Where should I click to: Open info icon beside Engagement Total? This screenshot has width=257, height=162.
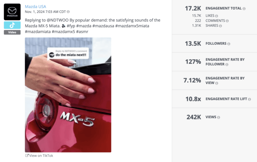coord(244,9)
